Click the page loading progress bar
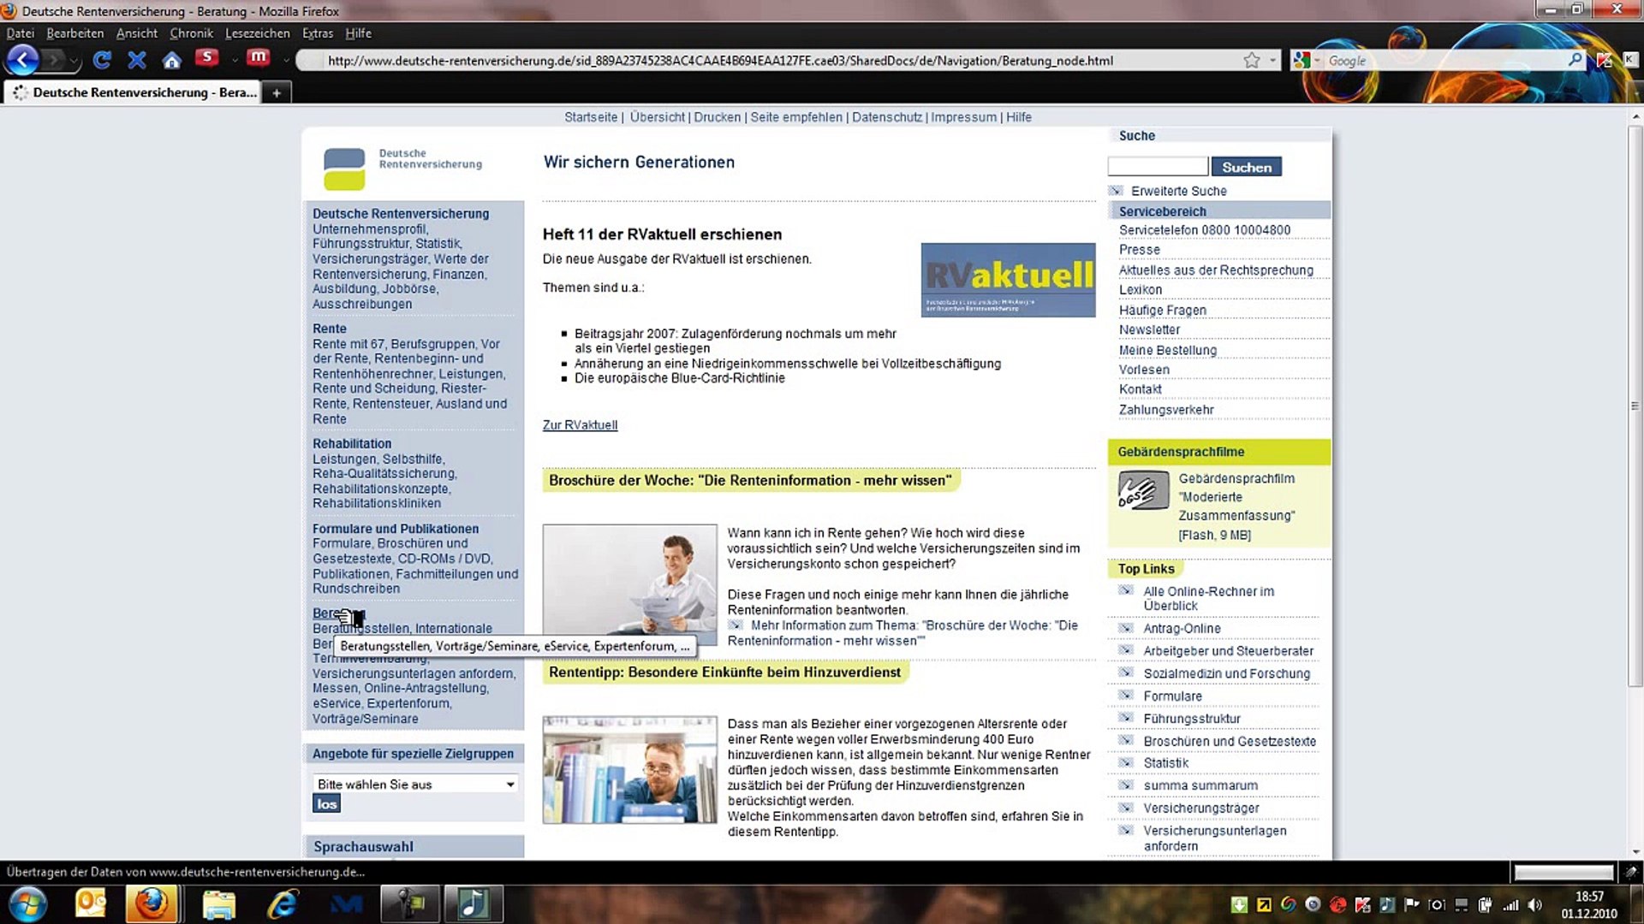 pyautogui.click(x=1564, y=873)
